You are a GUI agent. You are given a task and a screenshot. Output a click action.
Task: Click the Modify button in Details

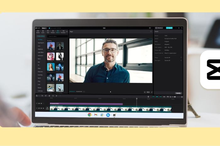point(178,93)
